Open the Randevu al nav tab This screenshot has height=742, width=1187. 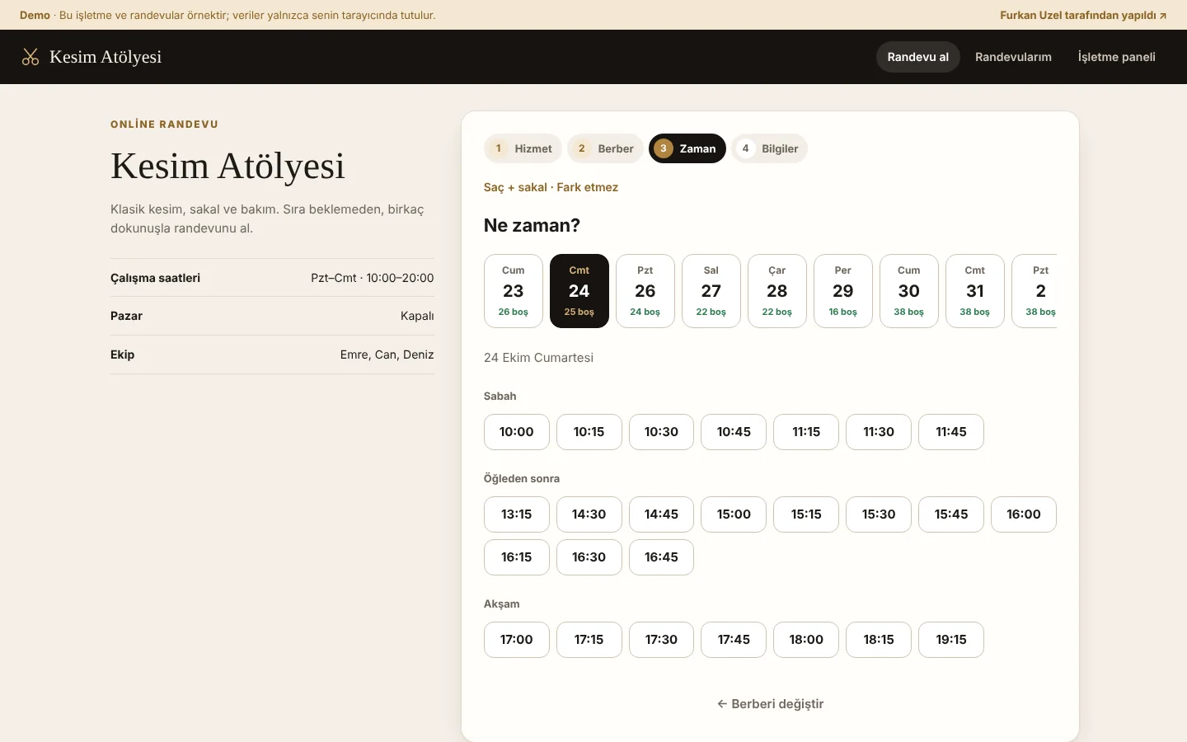click(917, 57)
